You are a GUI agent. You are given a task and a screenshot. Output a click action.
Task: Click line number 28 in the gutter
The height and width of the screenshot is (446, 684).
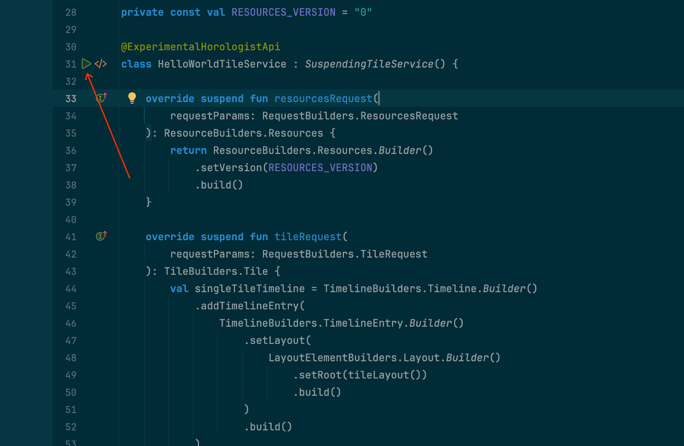(x=71, y=12)
